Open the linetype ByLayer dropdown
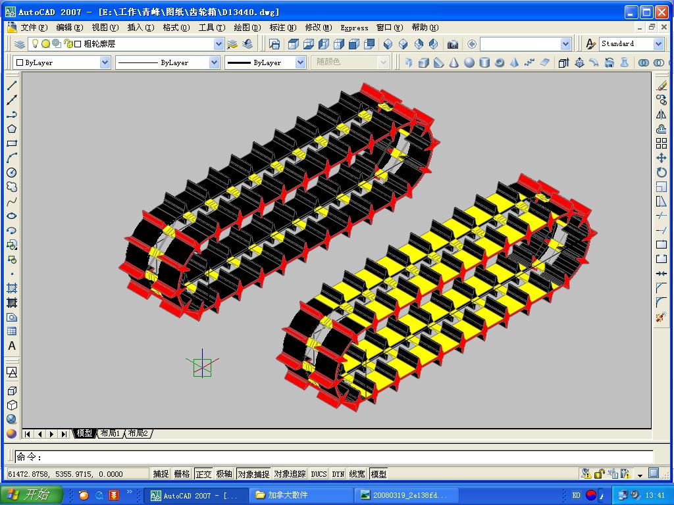674x505 pixels. pos(214,62)
